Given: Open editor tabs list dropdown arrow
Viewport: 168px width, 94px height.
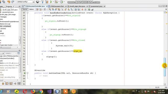Looking at the screenshot, I should click(x=164, y=6).
